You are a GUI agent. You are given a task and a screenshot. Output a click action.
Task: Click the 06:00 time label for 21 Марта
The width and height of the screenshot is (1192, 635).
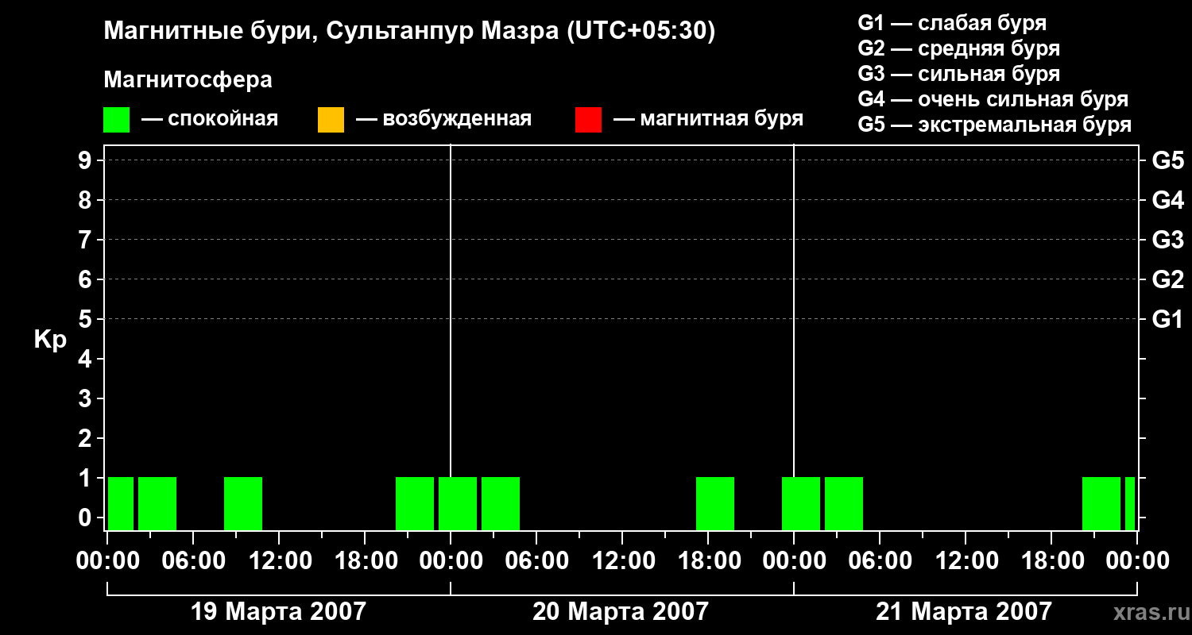pos(880,561)
